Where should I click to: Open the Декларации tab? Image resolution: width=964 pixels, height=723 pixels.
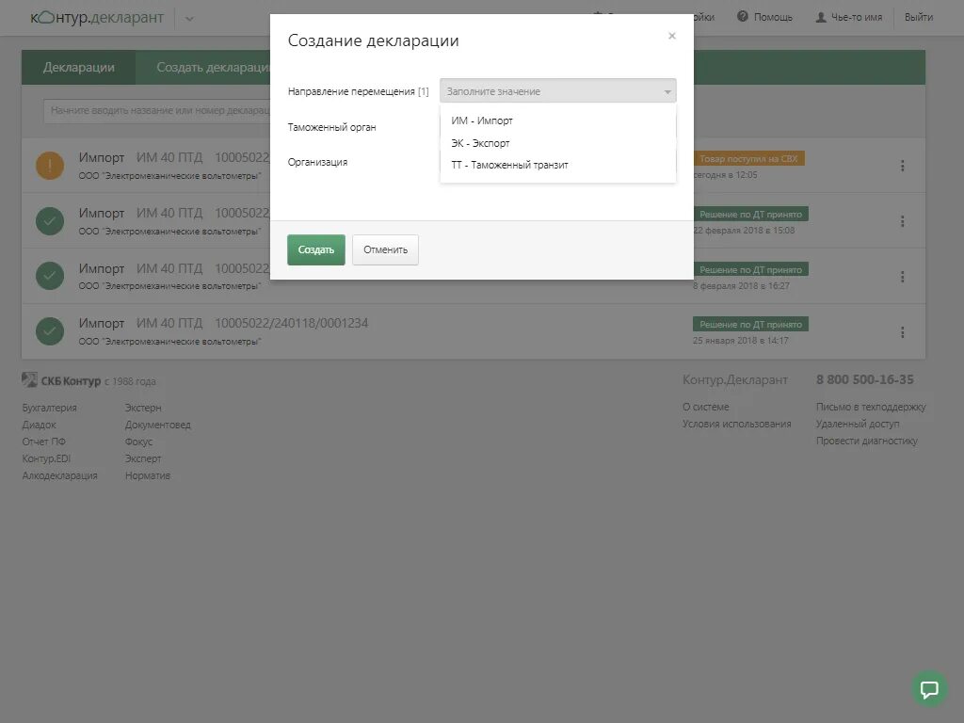click(79, 67)
